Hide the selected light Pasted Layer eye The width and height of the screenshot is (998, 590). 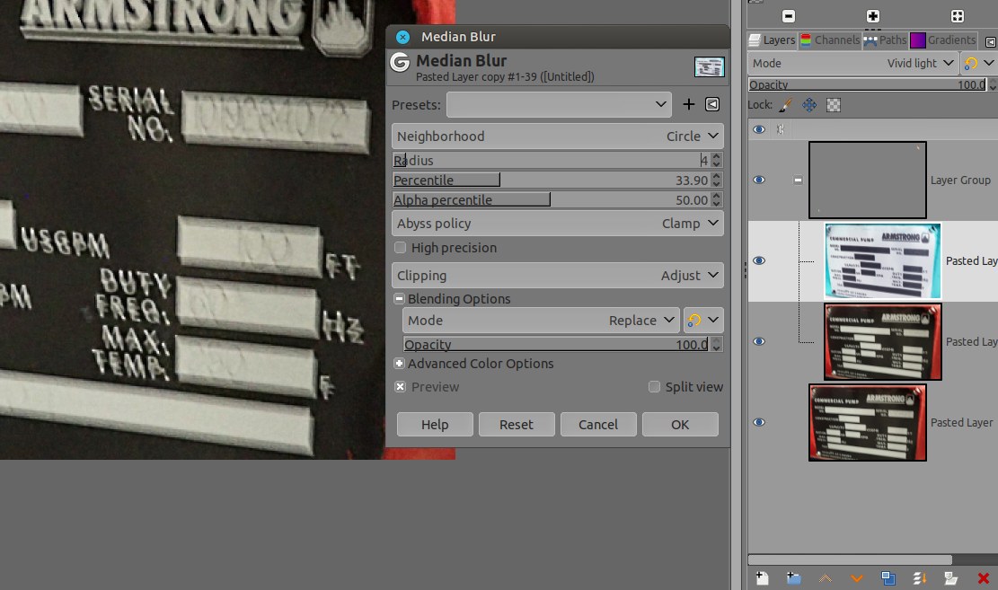pyautogui.click(x=759, y=260)
